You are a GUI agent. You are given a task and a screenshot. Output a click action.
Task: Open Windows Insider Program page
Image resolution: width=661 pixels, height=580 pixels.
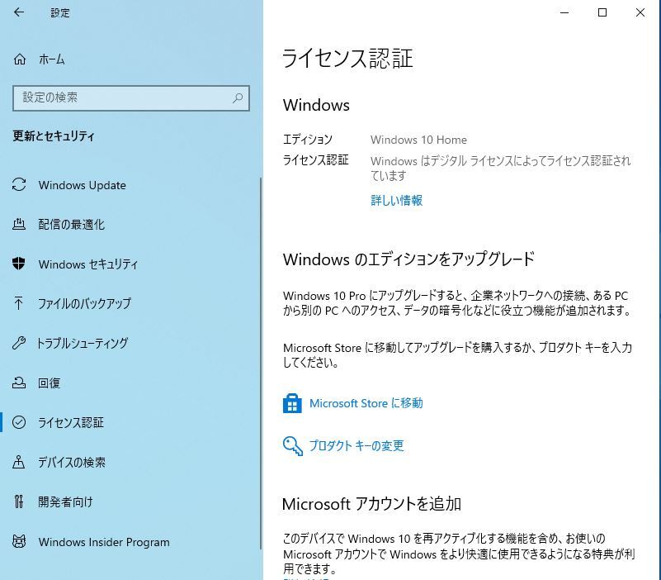104,542
